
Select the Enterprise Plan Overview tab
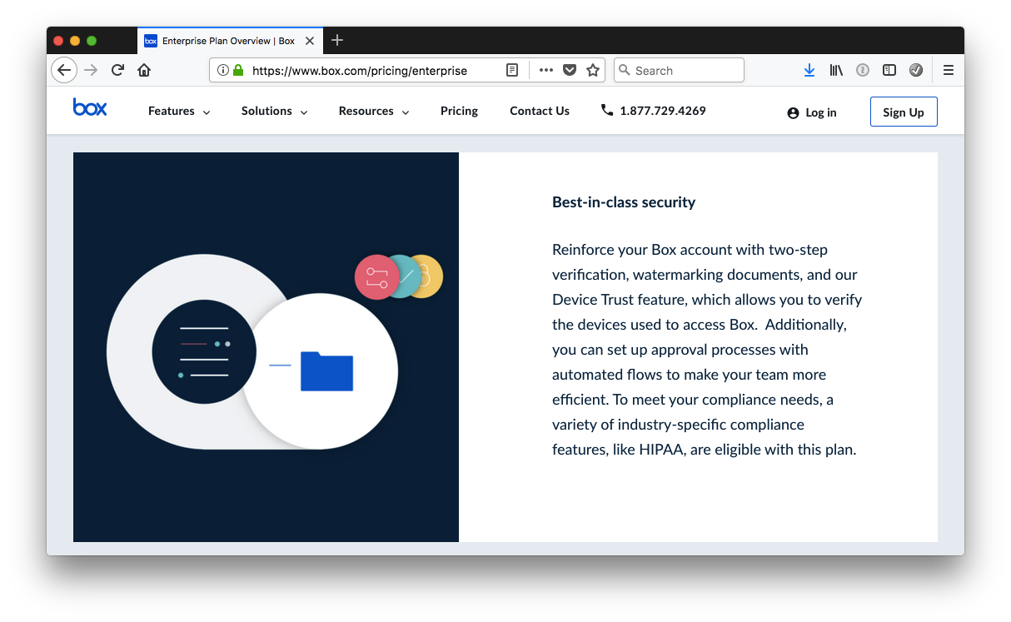pos(229,41)
